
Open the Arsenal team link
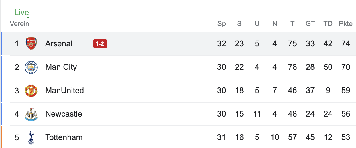[59, 44]
